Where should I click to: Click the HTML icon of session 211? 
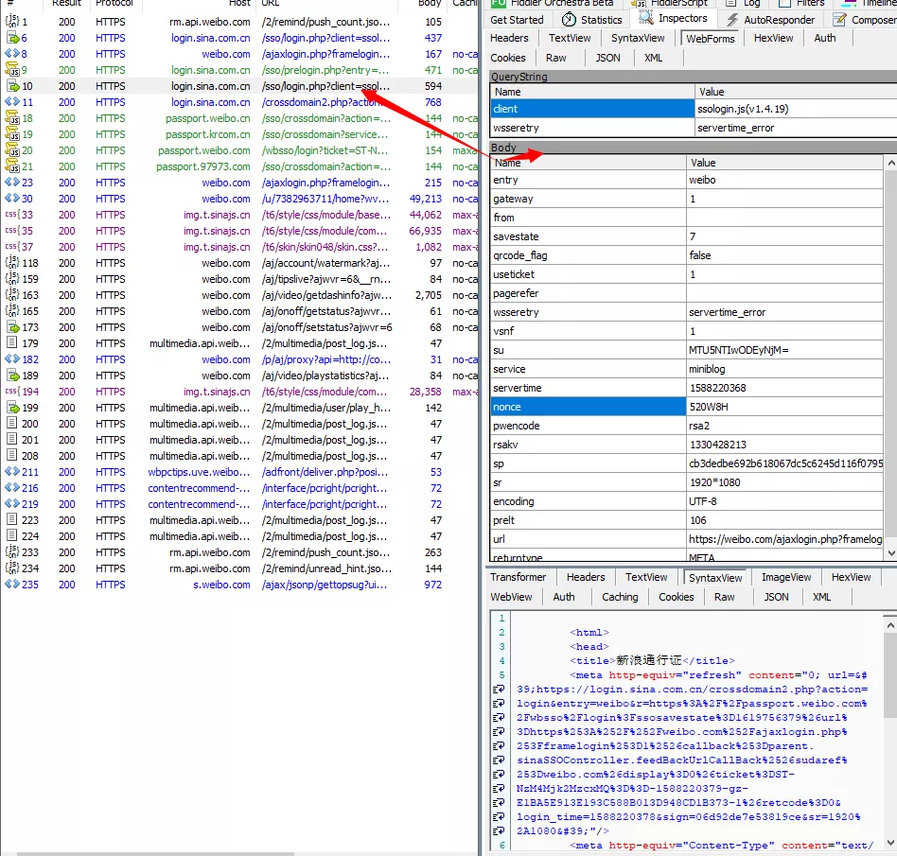(x=11, y=472)
